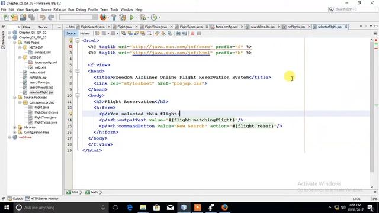
Task: Expand the webStore project node
Action: pyautogui.click(x=9, y=137)
